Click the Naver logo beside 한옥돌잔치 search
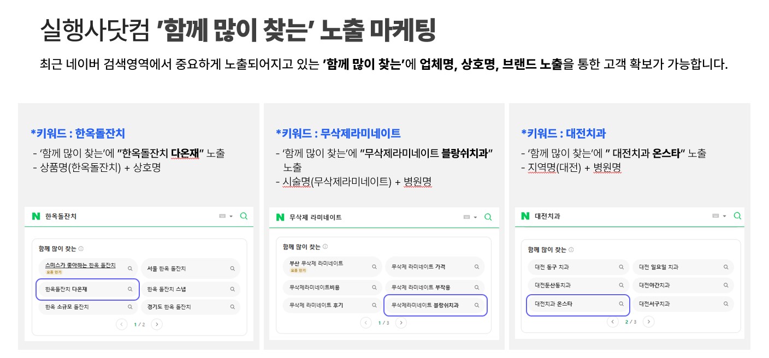 [36, 216]
